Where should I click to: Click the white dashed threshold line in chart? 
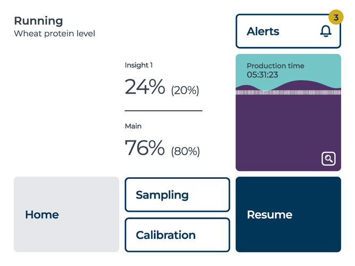coord(288,93)
